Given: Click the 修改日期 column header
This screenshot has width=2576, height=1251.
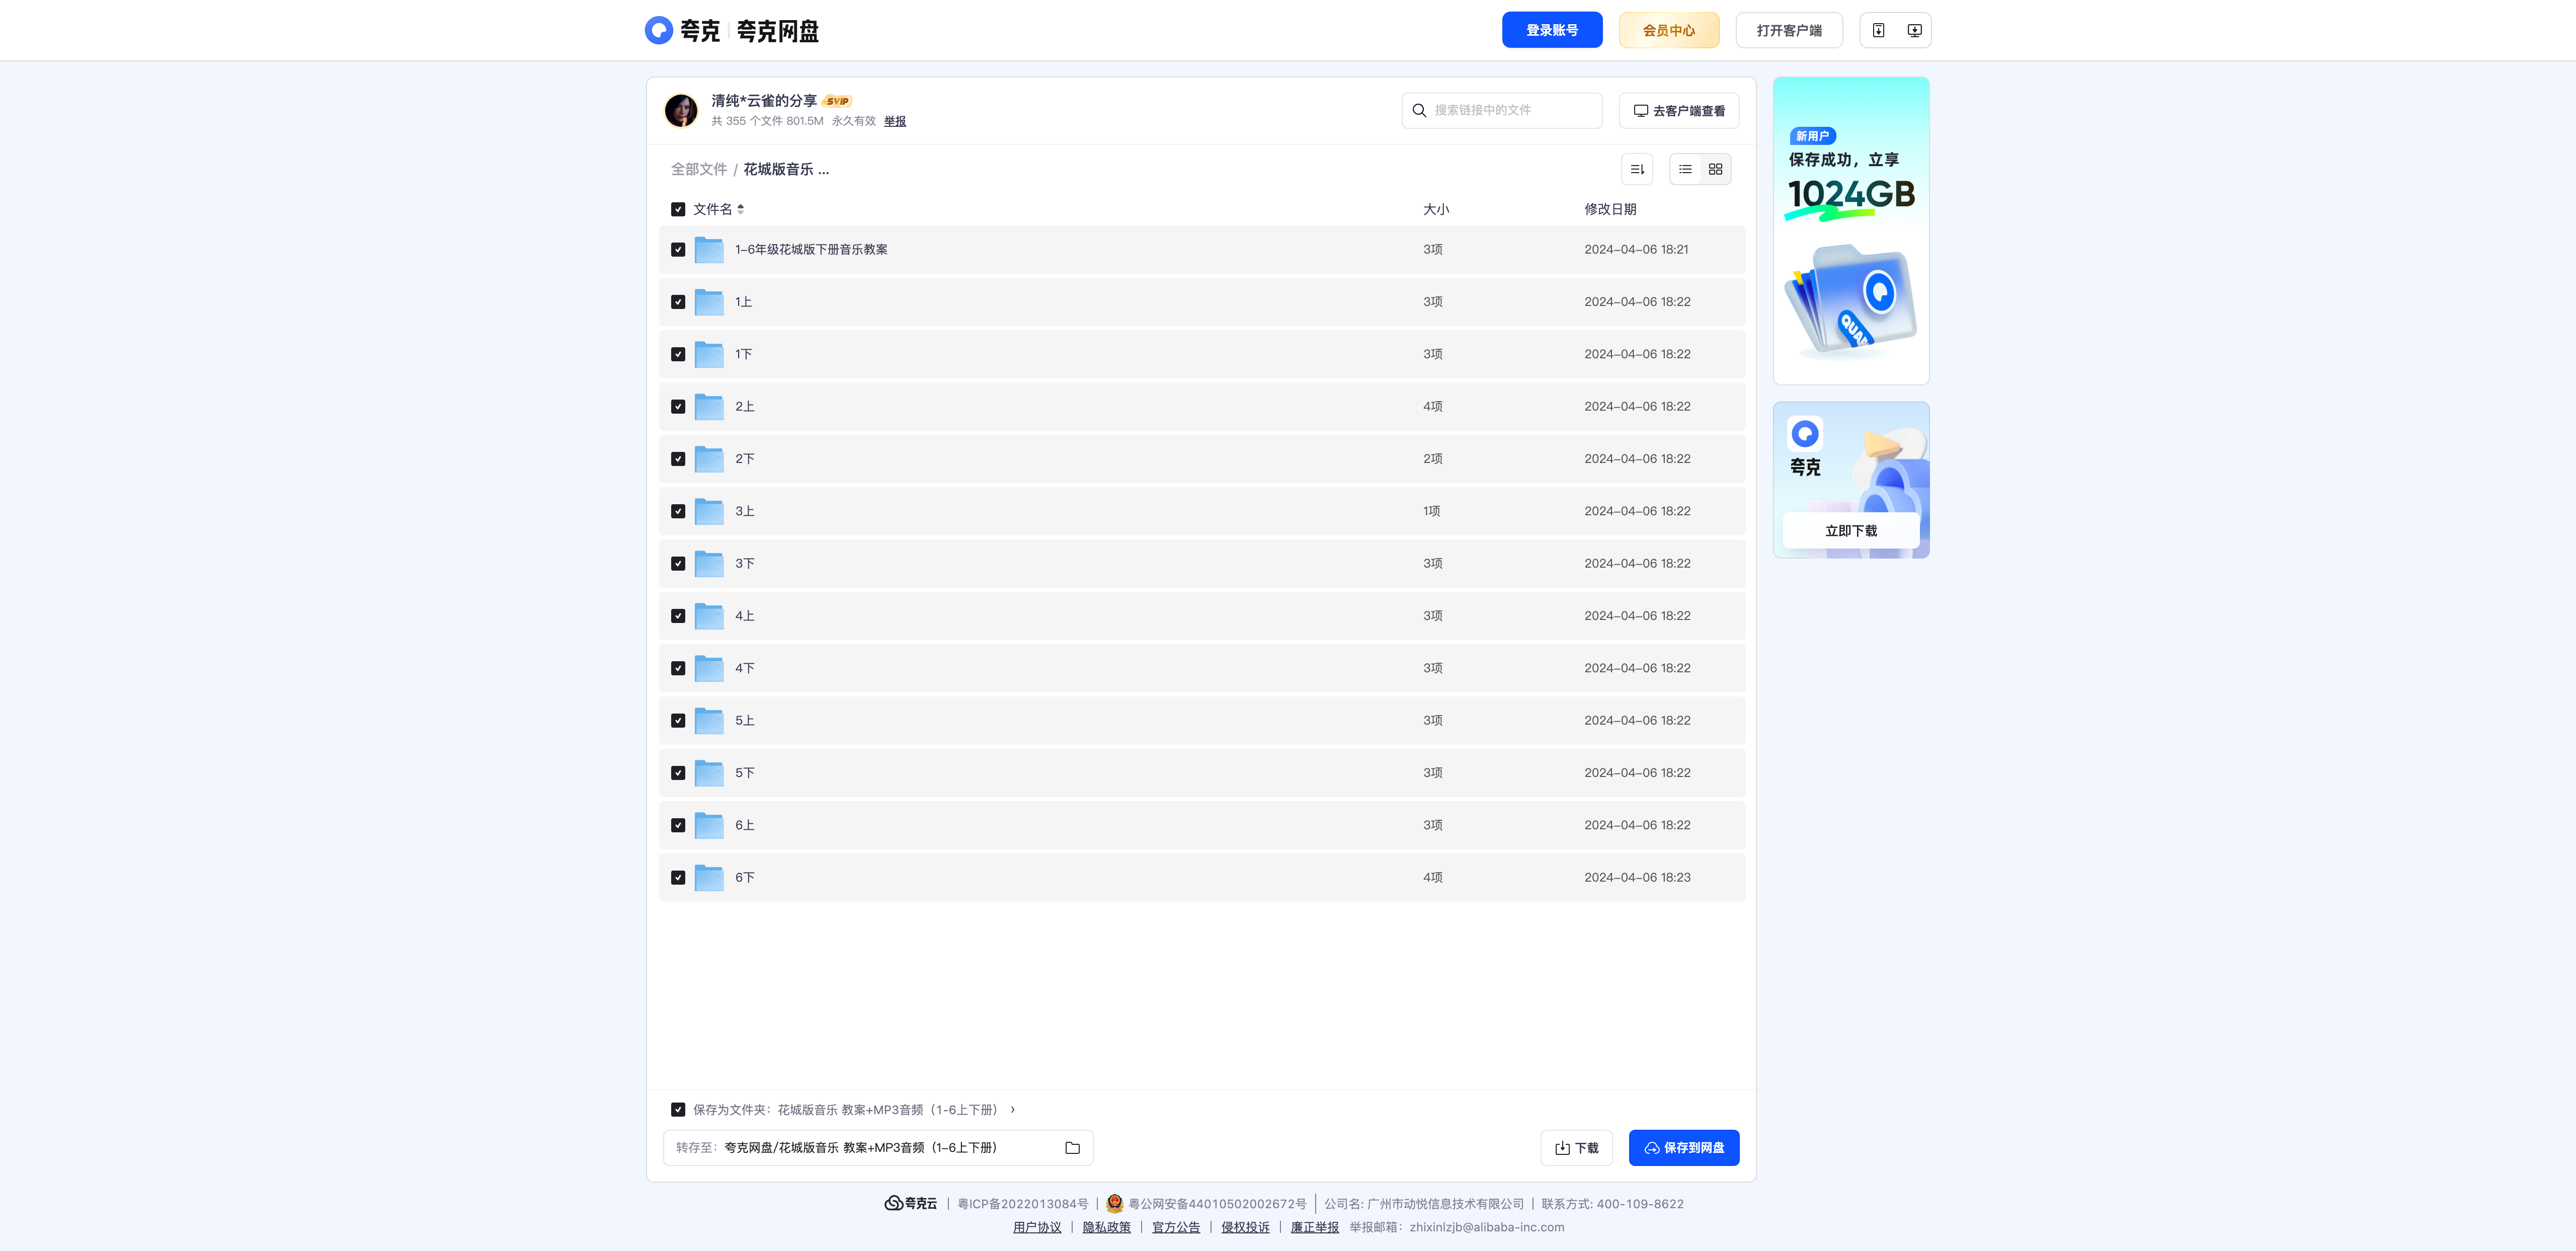Looking at the screenshot, I should pyautogui.click(x=1610, y=209).
